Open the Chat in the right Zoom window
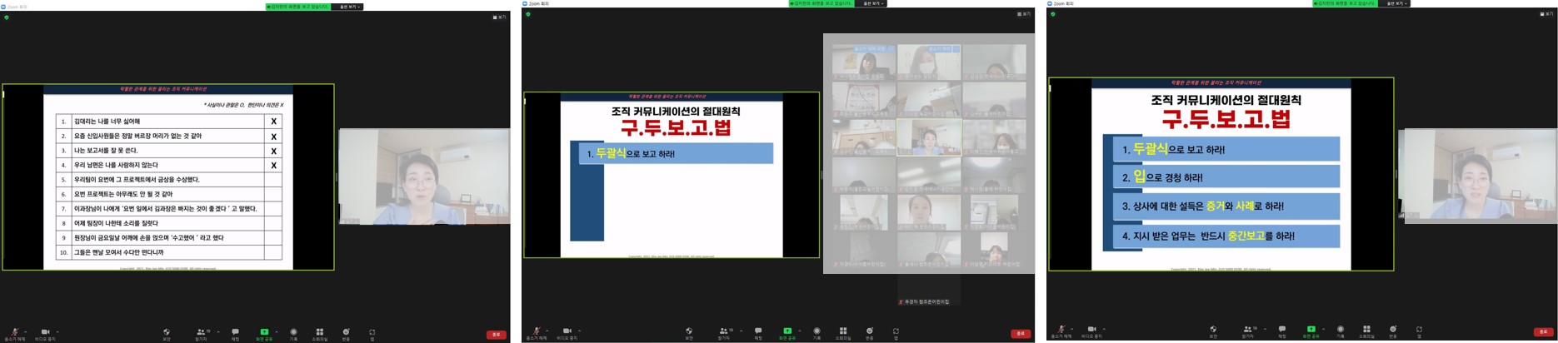 click(x=1281, y=331)
